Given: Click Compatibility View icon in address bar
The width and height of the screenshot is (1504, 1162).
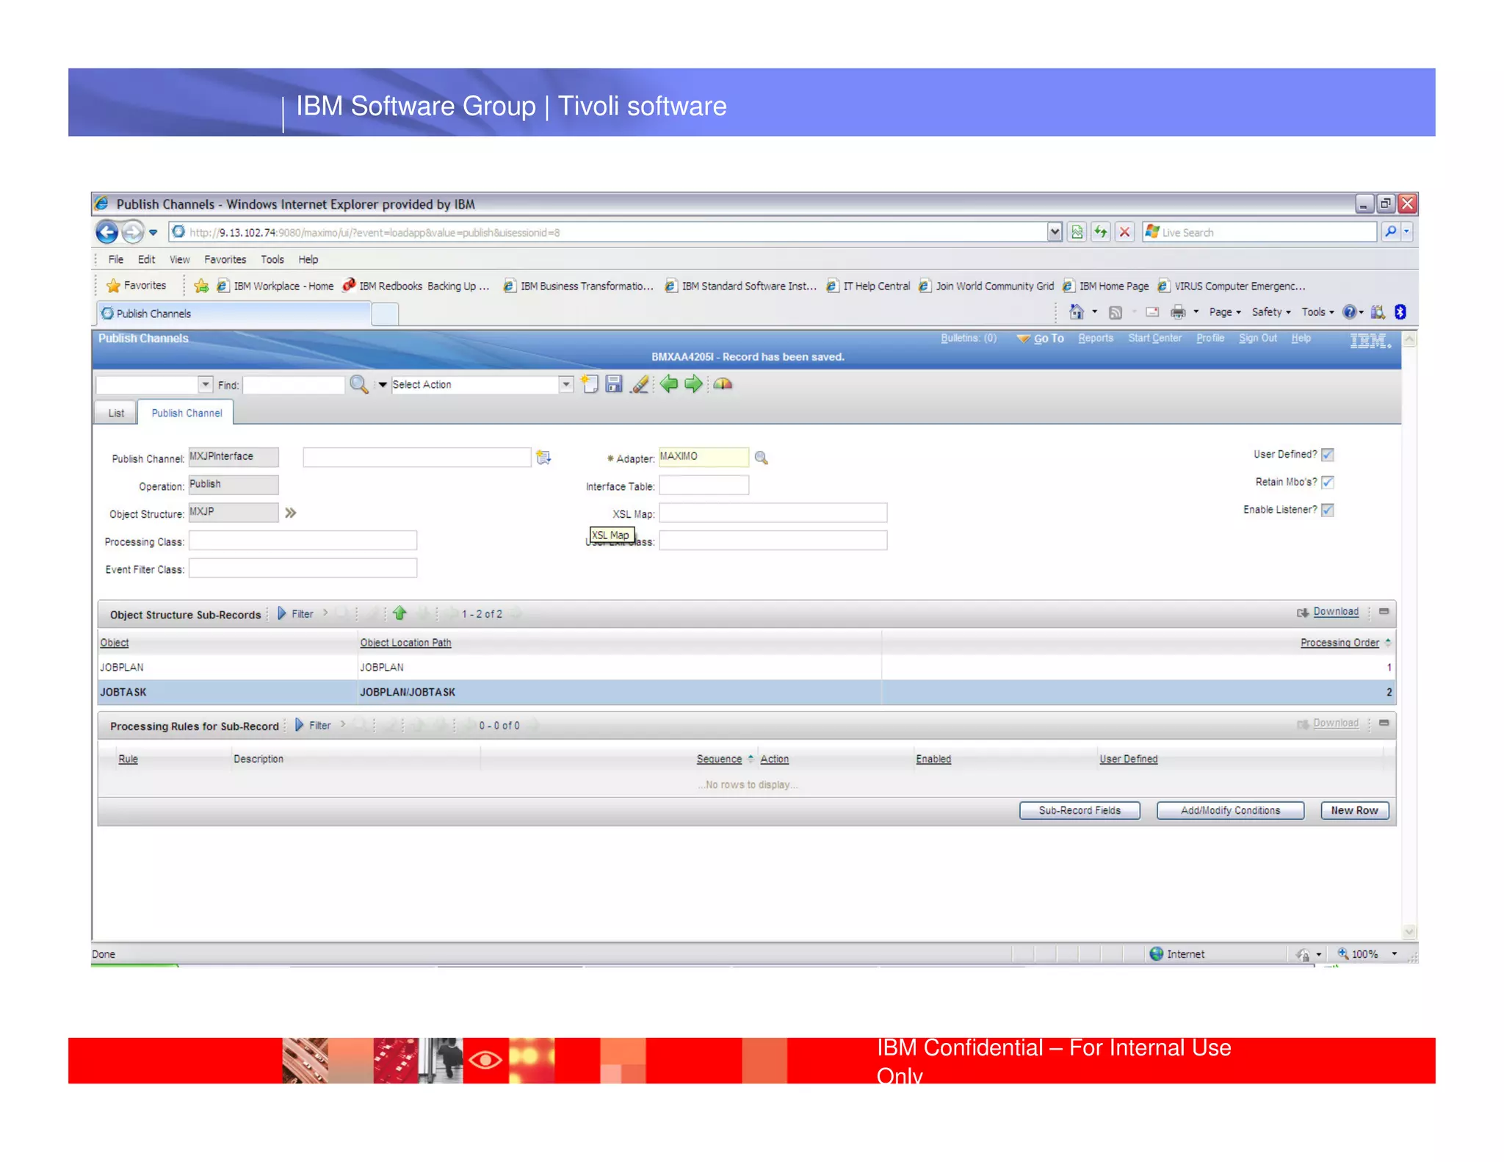Looking at the screenshot, I should pos(1077,232).
